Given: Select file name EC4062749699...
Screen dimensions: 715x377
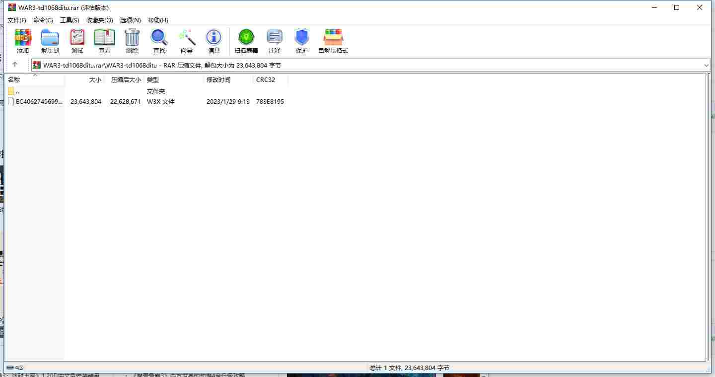Looking at the screenshot, I should click(x=39, y=101).
